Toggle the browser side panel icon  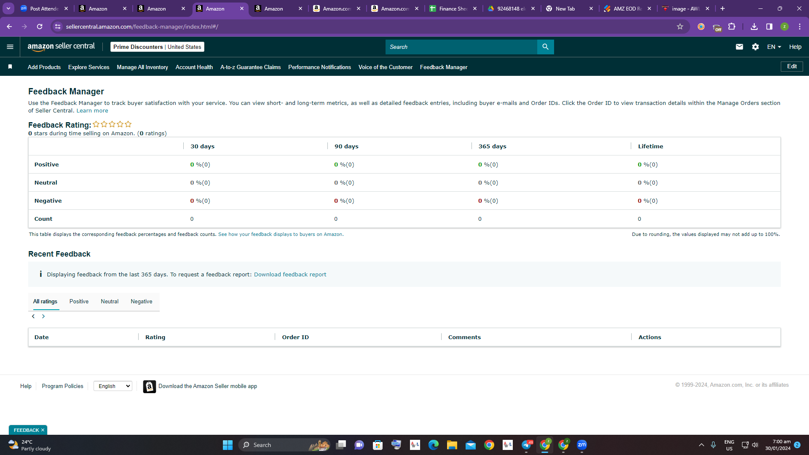click(x=769, y=27)
